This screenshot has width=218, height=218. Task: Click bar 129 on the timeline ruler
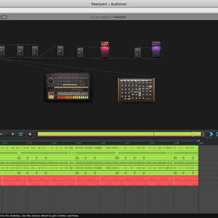[177, 143]
